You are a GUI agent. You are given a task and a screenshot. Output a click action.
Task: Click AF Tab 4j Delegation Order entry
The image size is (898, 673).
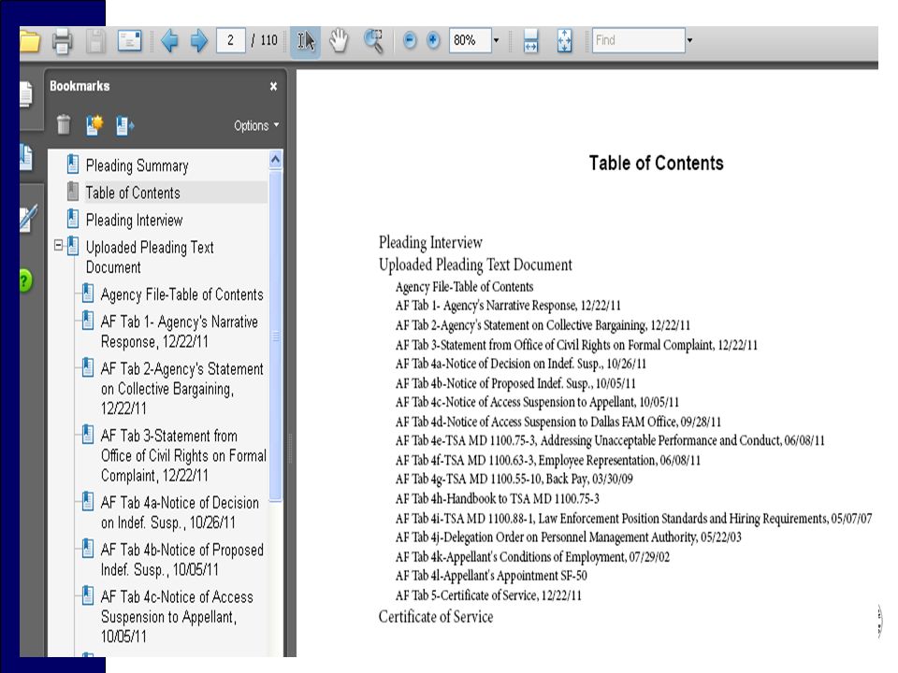[x=569, y=537]
